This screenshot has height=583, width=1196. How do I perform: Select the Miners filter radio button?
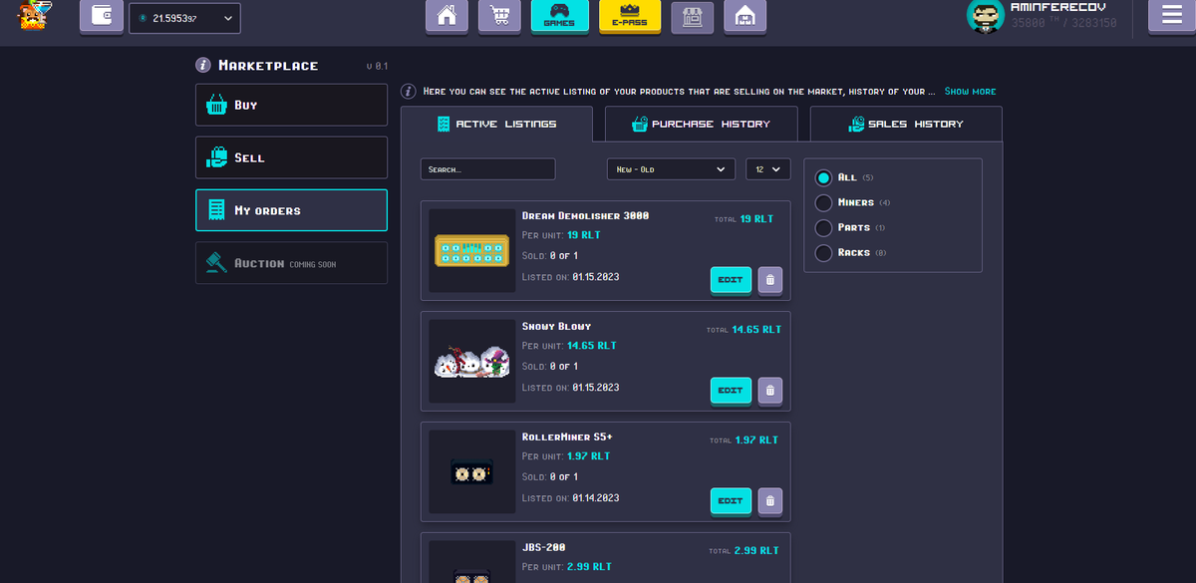point(823,202)
